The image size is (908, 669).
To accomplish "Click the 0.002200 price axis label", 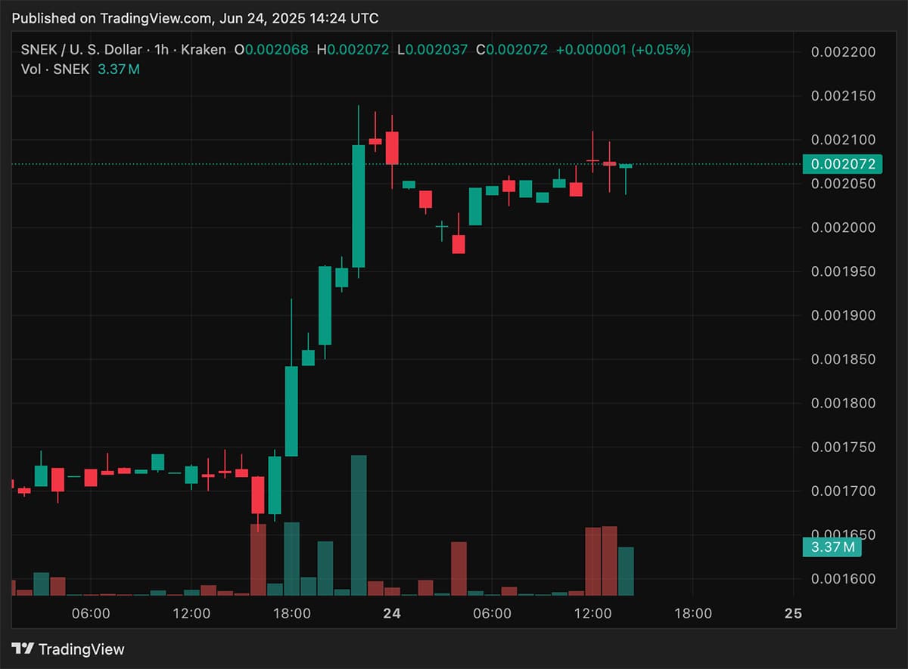I will tap(843, 52).
